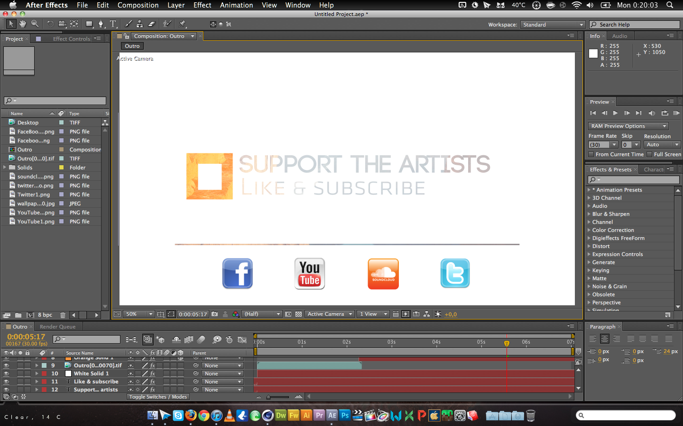Toggle Auto-keyframe stopwatch in timeline
Viewport: 683px width, 426px height.
230,339
